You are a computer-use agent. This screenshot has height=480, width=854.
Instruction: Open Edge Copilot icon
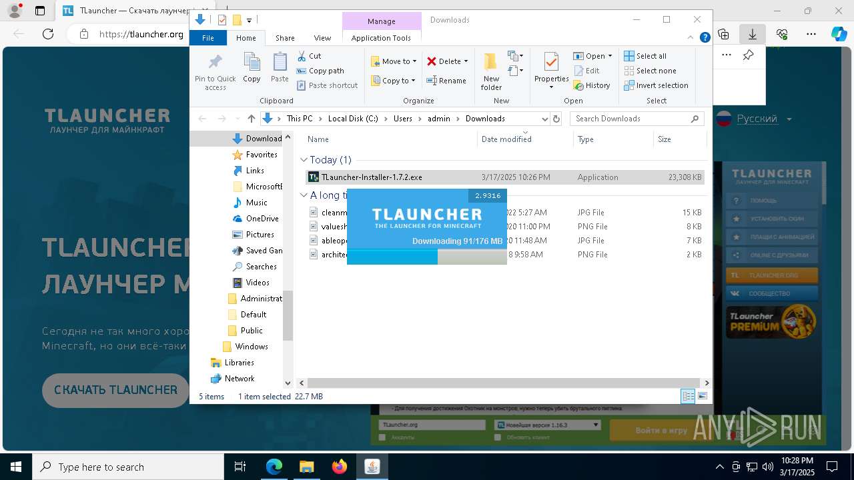838,33
